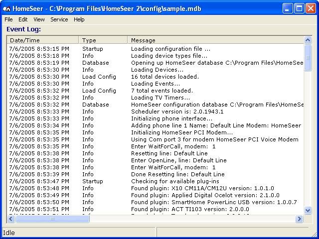Click Startup type at 8:53:47 PM
This screenshot has width=319, height=239.
click(x=93, y=181)
